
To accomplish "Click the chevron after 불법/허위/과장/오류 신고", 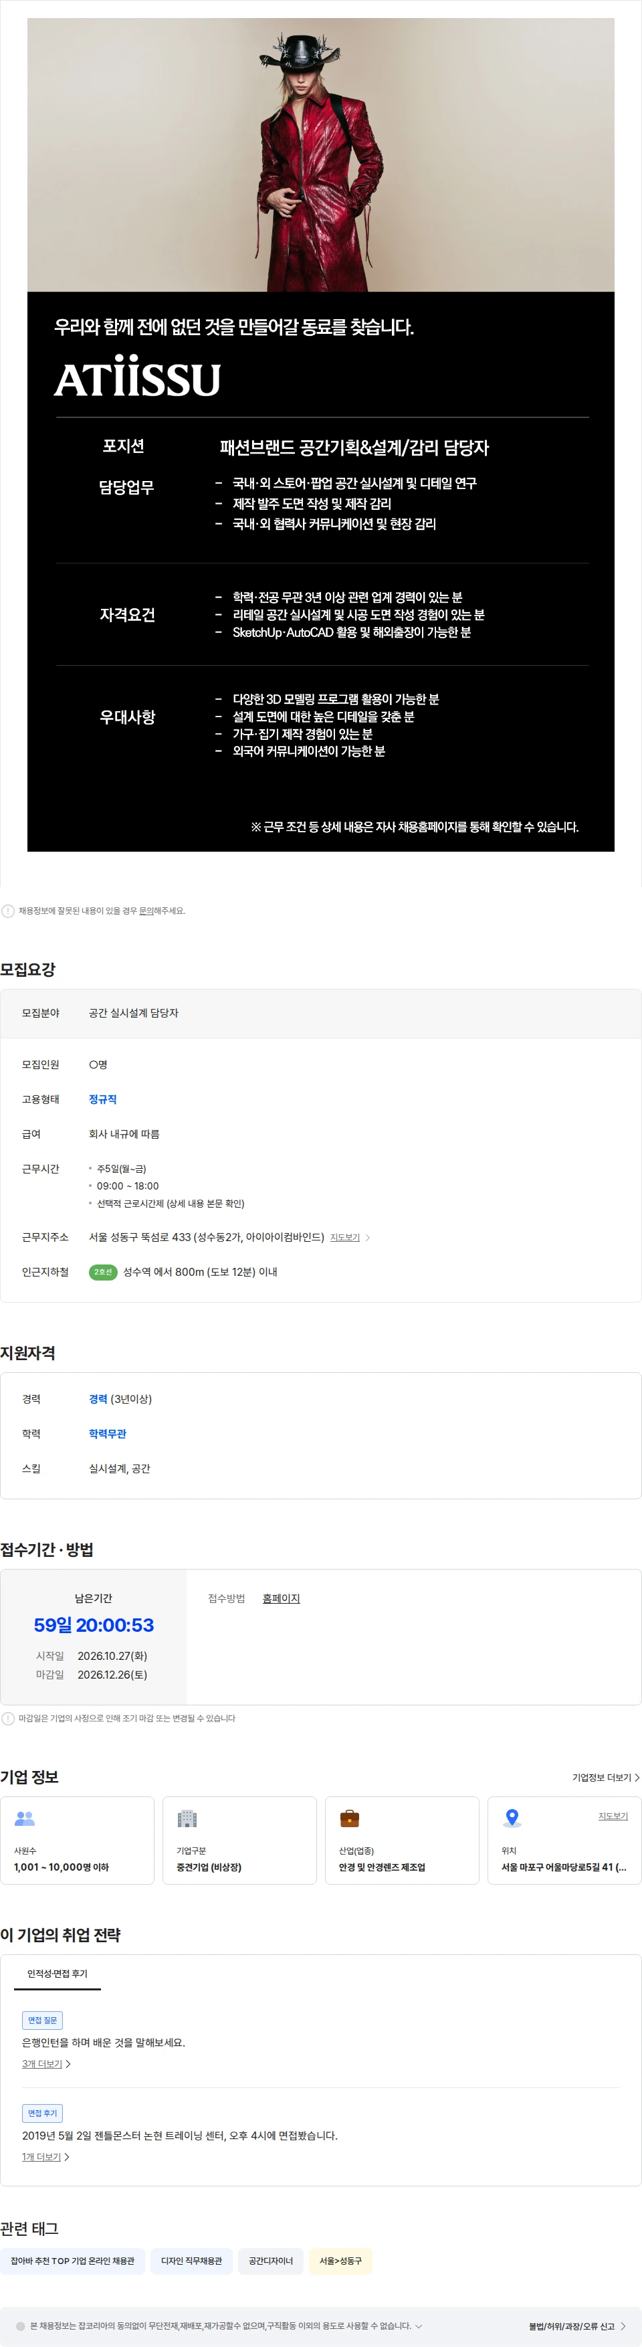I will (623, 2326).
